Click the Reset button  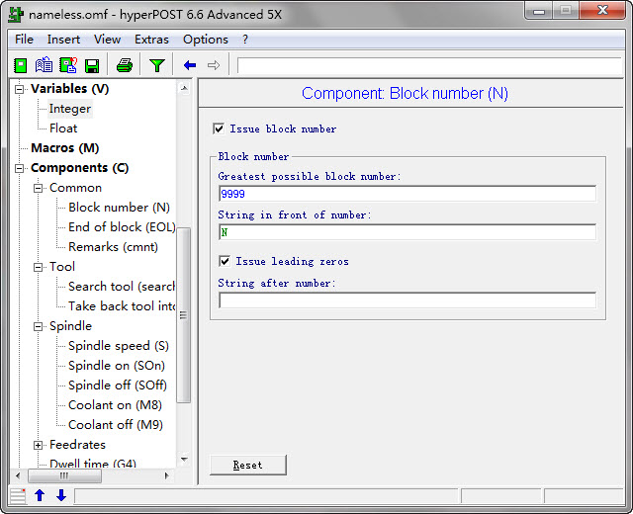pyautogui.click(x=248, y=465)
